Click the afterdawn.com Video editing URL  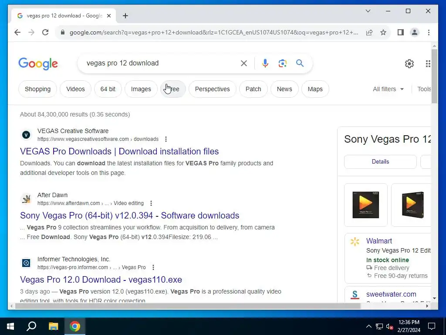91,203
